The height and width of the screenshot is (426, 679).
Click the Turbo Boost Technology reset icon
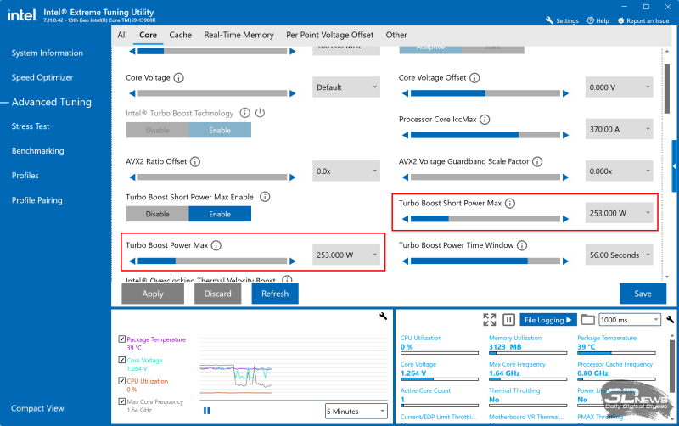pyautogui.click(x=260, y=113)
